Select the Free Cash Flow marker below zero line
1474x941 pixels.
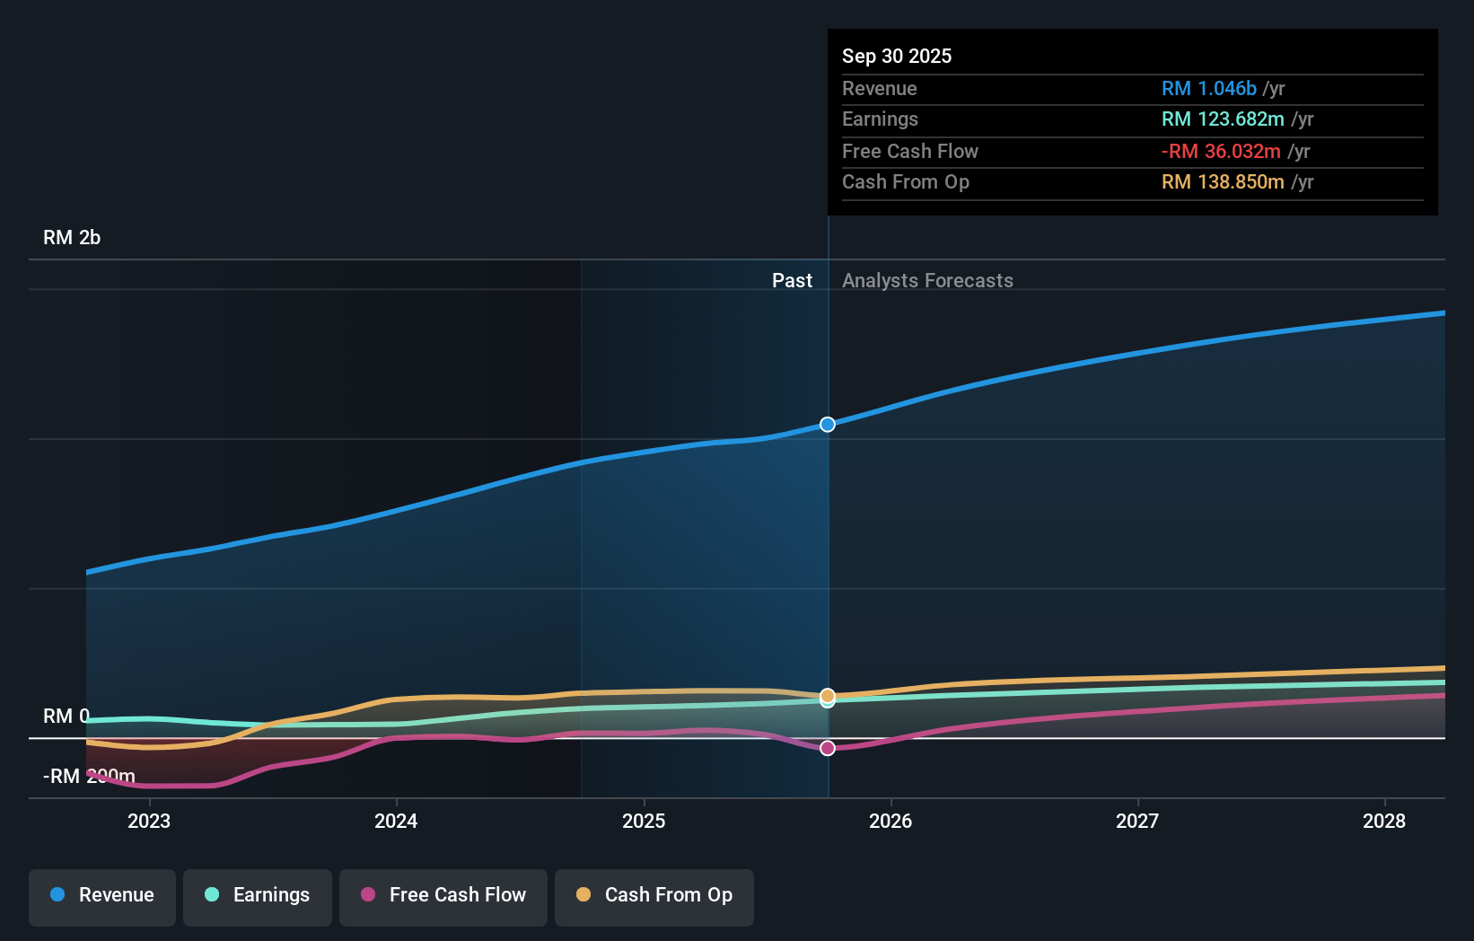(827, 747)
